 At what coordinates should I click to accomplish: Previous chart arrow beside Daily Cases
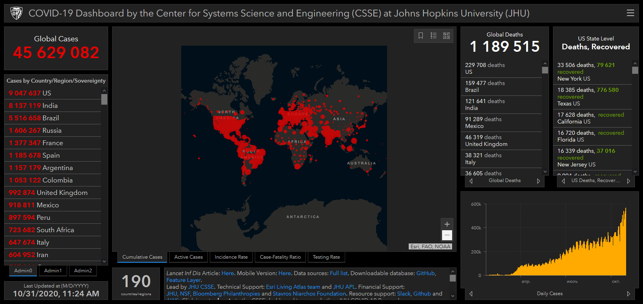pyautogui.click(x=471, y=294)
